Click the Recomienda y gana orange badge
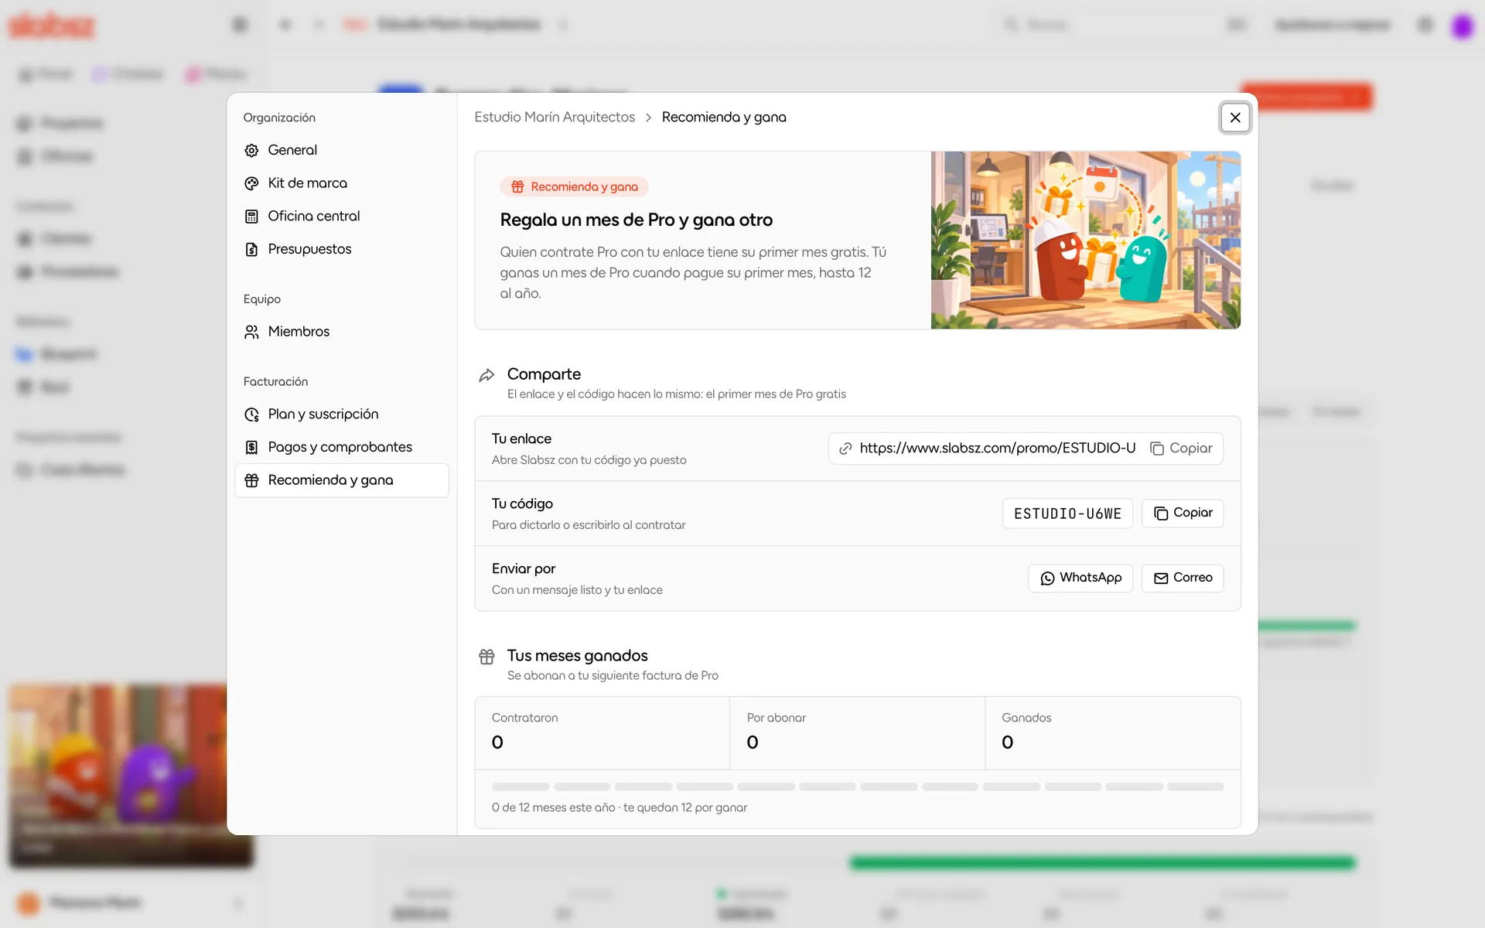The width and height of the screenshot is (1485, 928). coord(575,186)
